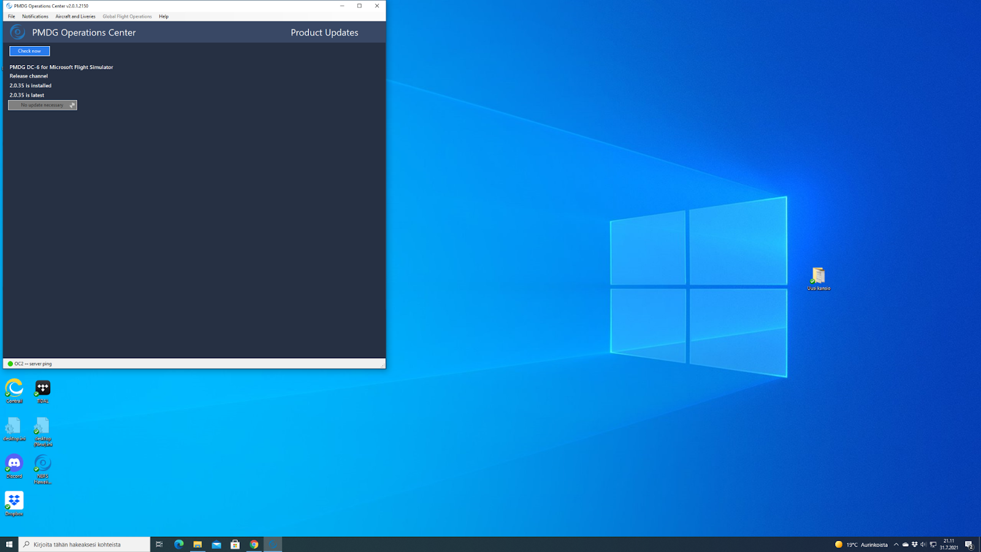Open the File menu
This screenshot has height=552, width=981.
(12, 17)
